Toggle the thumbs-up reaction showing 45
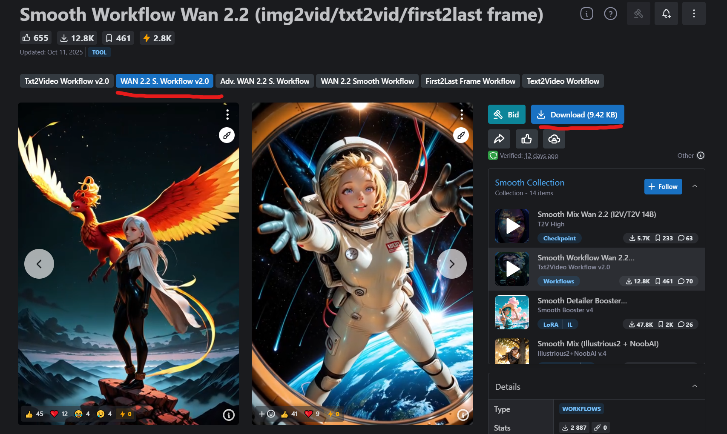 click(34, 414)
